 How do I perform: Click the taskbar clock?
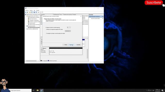[158, 90]
